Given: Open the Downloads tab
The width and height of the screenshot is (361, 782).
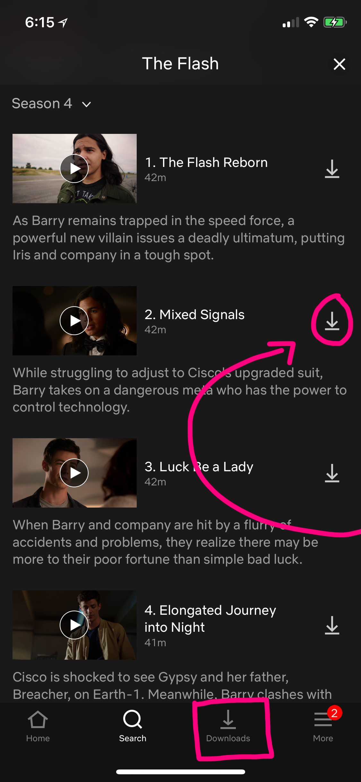Looking at the screenshot, I should 228,726.
